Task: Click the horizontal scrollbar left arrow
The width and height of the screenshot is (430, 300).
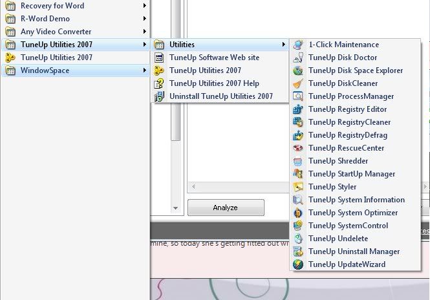Action: pos(193,186)
